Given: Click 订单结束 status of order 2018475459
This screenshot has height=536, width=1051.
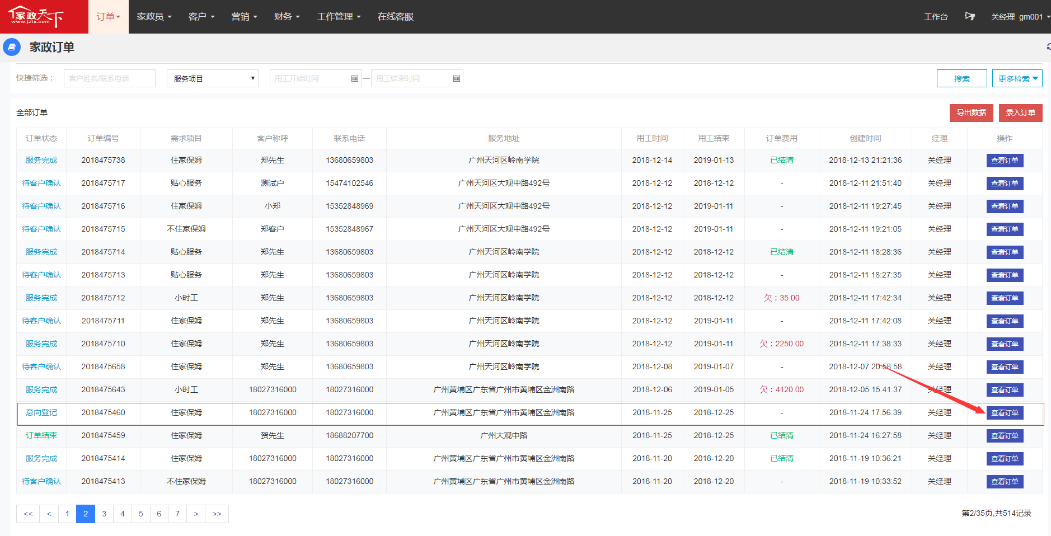Looking at the screenshot, I should [41, 435].
